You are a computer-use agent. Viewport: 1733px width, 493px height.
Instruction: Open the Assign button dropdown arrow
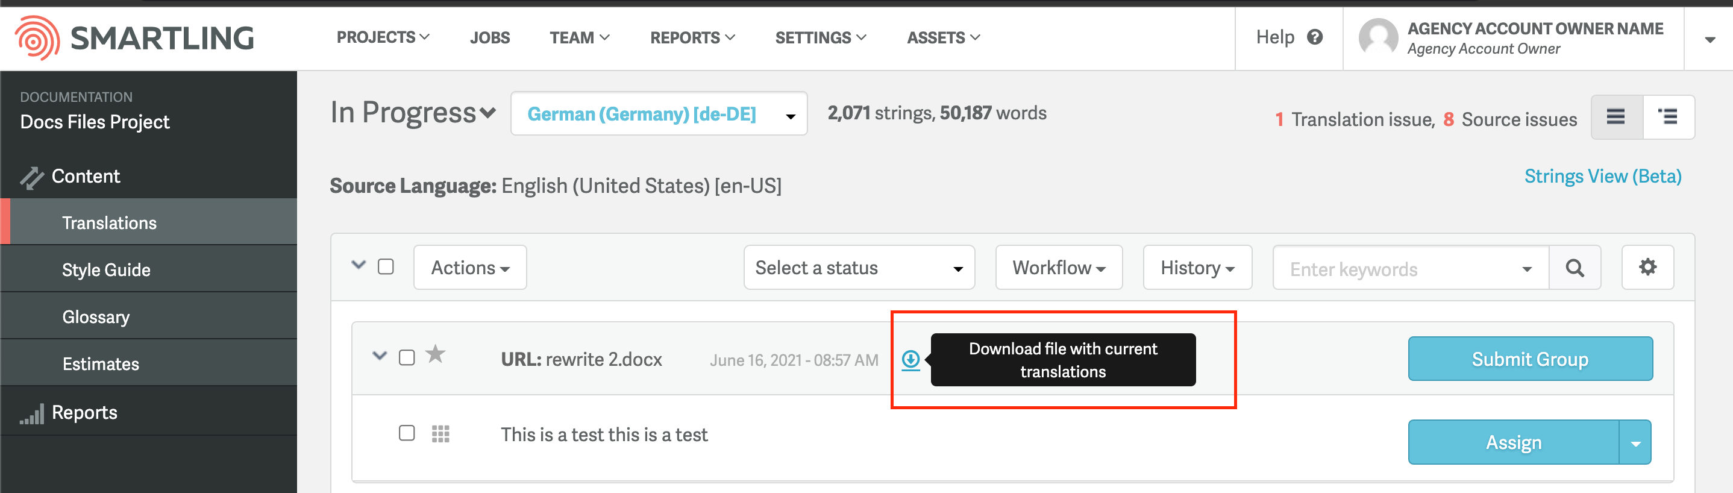tap(1635, 442)
